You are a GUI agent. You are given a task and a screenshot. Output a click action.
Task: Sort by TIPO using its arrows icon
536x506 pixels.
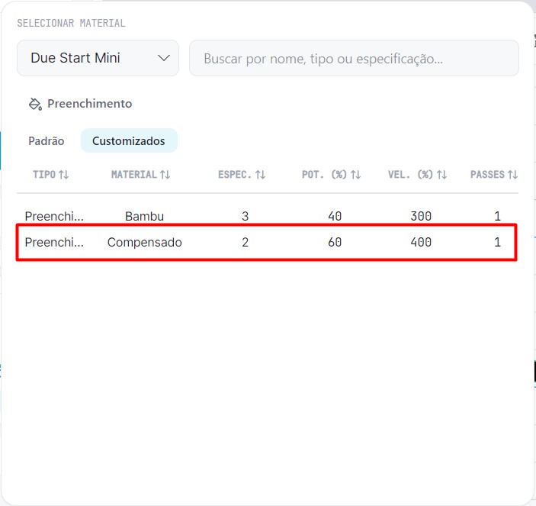[x=63, y=175]
